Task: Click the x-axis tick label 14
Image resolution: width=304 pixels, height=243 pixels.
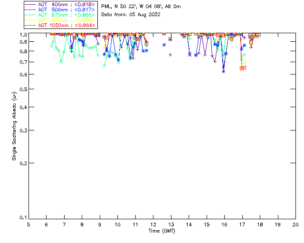Action: click(189, 224)
